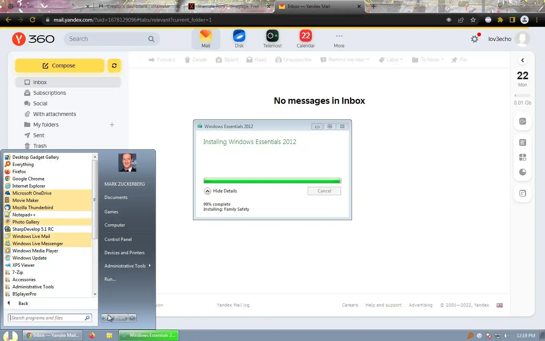Image resolution: width=545 pixels, height=341 pixels.
Task: Click the Delete toolbar button
Action: click(196, 60)
